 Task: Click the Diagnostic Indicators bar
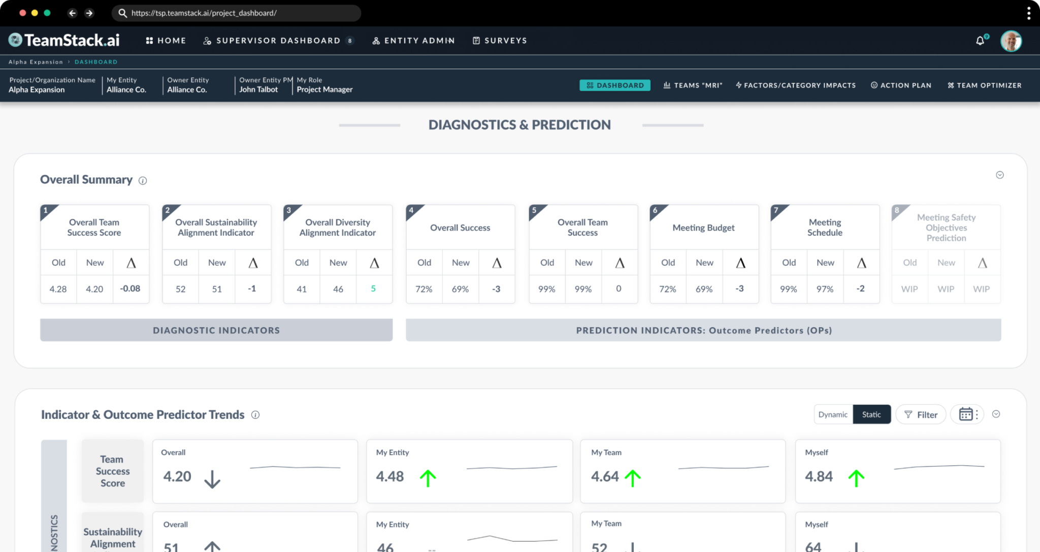point(216,330)
